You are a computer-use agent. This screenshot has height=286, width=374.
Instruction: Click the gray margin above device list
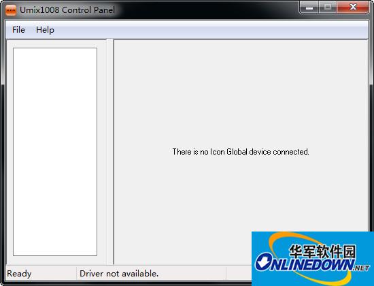(x=55, y=44)
